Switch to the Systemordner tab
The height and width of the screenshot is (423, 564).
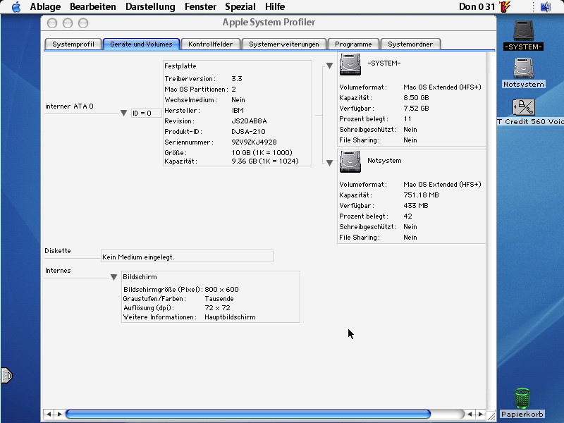point(410,44)
